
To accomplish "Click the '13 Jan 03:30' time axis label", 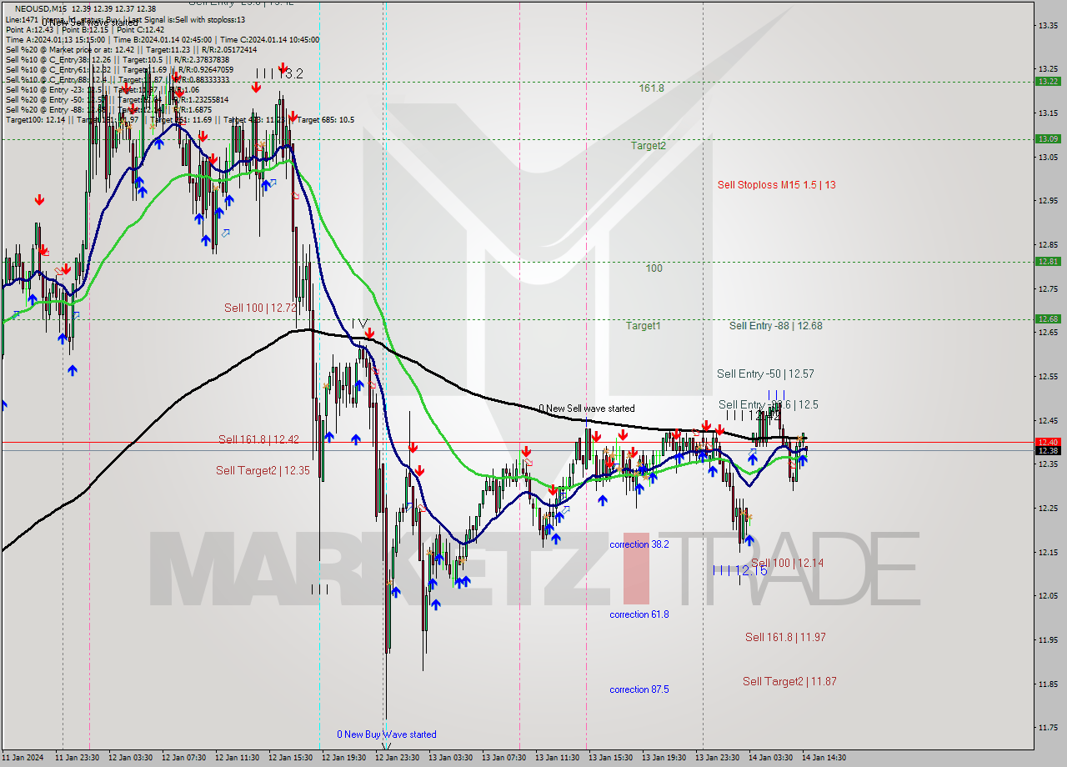I will 450,758.
